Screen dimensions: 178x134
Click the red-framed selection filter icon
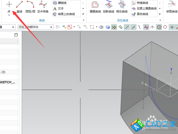[70, 27]
